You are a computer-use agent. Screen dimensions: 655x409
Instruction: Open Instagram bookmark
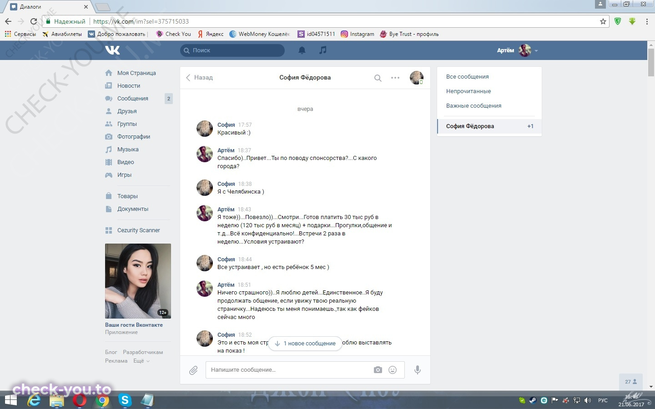click(358, 34)
